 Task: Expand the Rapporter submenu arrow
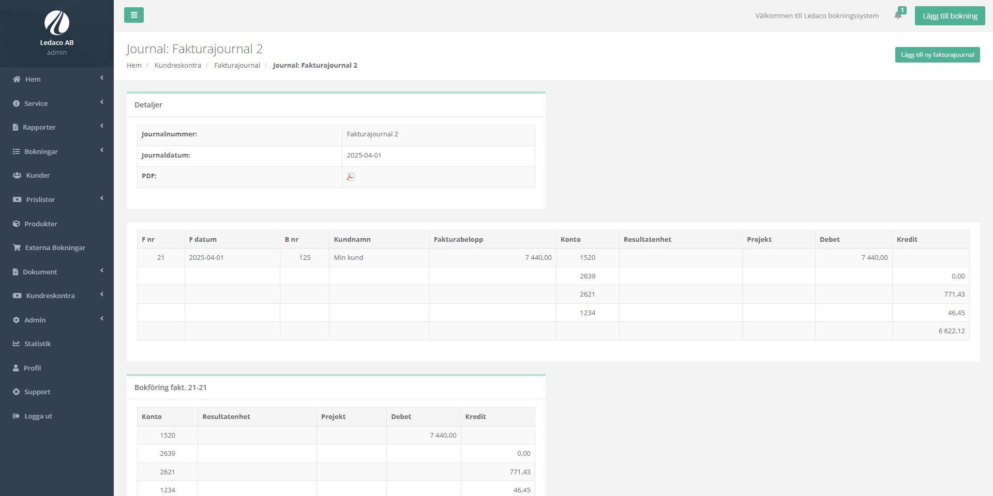pyautogui.click(x=102, y=126)
